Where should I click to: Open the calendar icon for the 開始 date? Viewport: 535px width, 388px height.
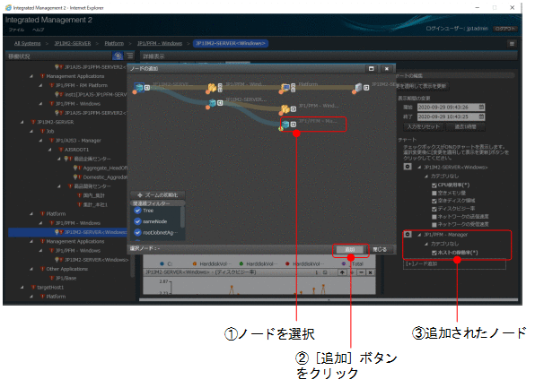pos(481,107)
